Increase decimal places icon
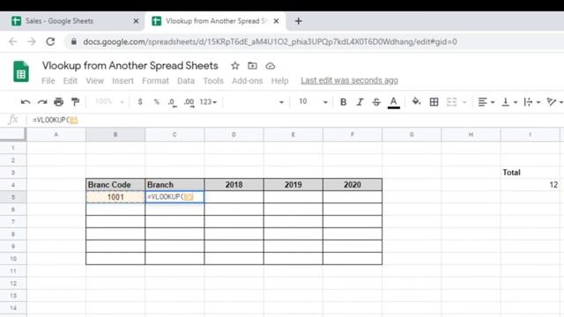The image size is (564, 317). 189,102
